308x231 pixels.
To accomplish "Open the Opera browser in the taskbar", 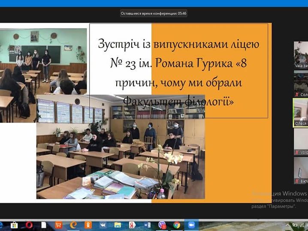I will coord(29,225).
